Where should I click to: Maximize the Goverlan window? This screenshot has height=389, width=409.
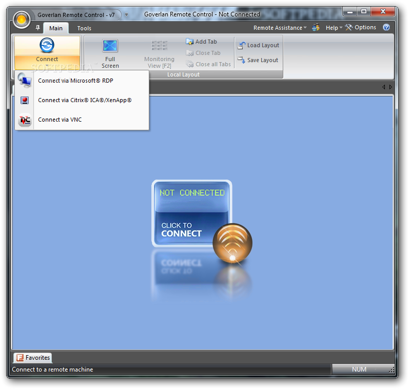click(x=364, y=12)
